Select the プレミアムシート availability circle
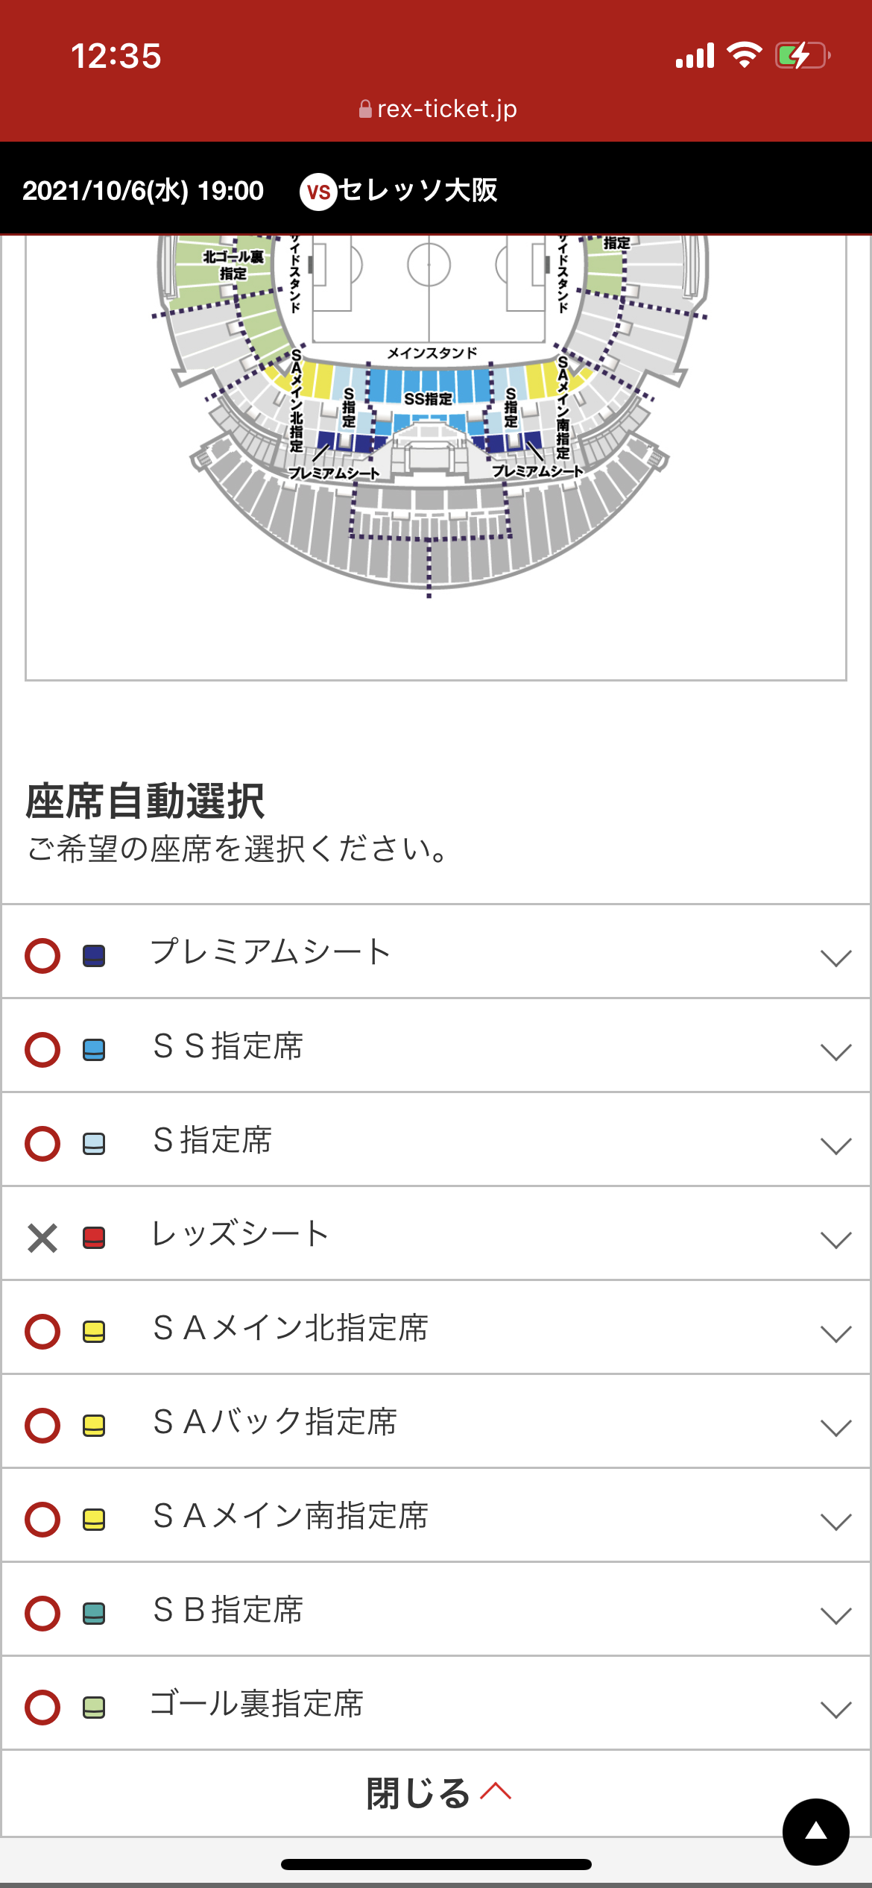This screenshot has width=872, height=1888. point(42,956)
